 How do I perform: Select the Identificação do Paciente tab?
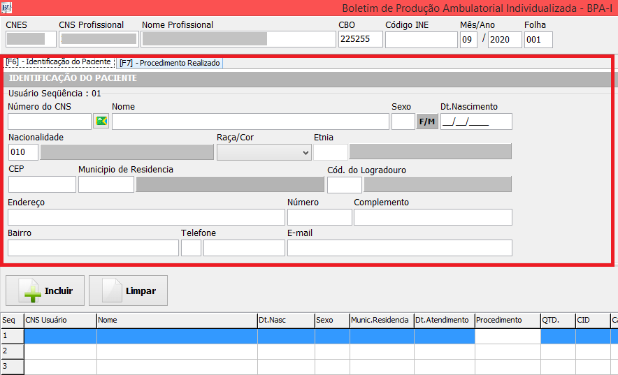pyautogui.click(x=58, y=62)
